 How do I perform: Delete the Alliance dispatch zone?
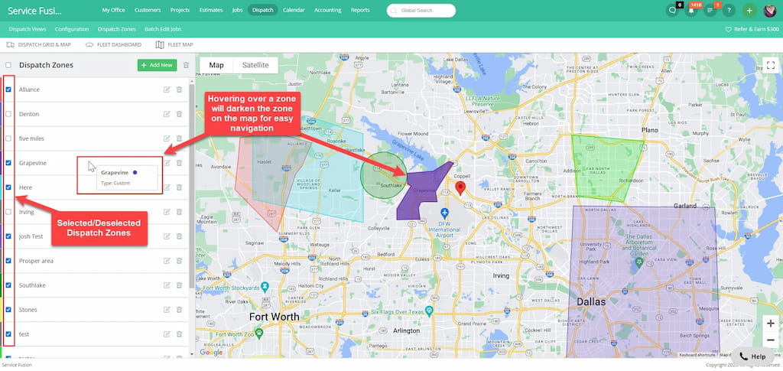tap(179, 89)
